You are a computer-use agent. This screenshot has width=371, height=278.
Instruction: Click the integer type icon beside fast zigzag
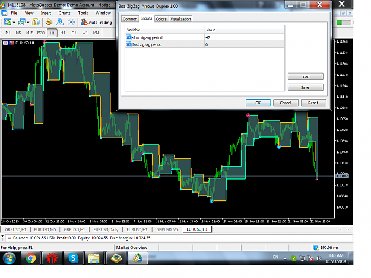pyautogui.click(x=128, y=44)
